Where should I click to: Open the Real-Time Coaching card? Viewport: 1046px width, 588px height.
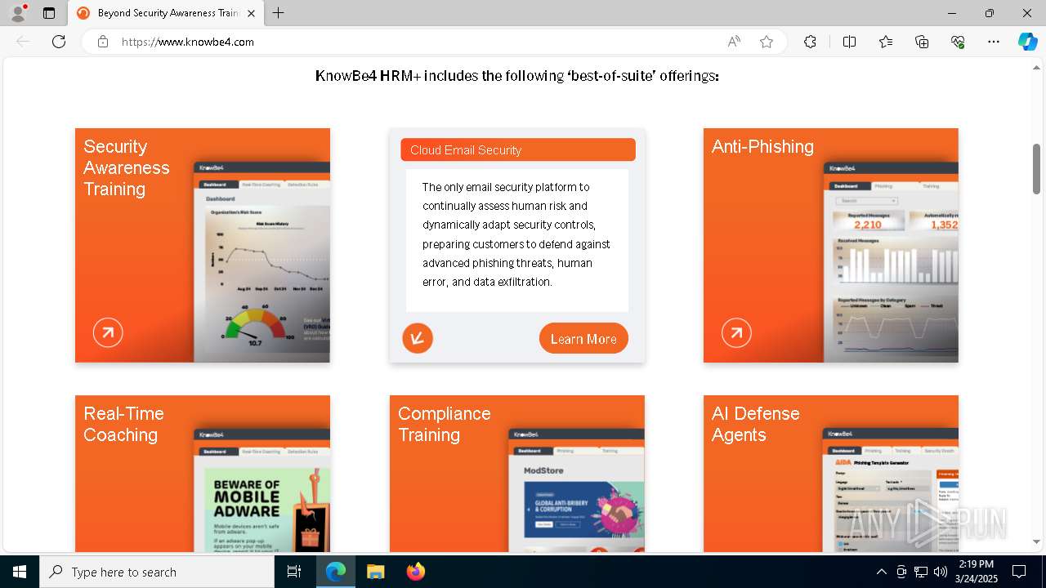203,474
